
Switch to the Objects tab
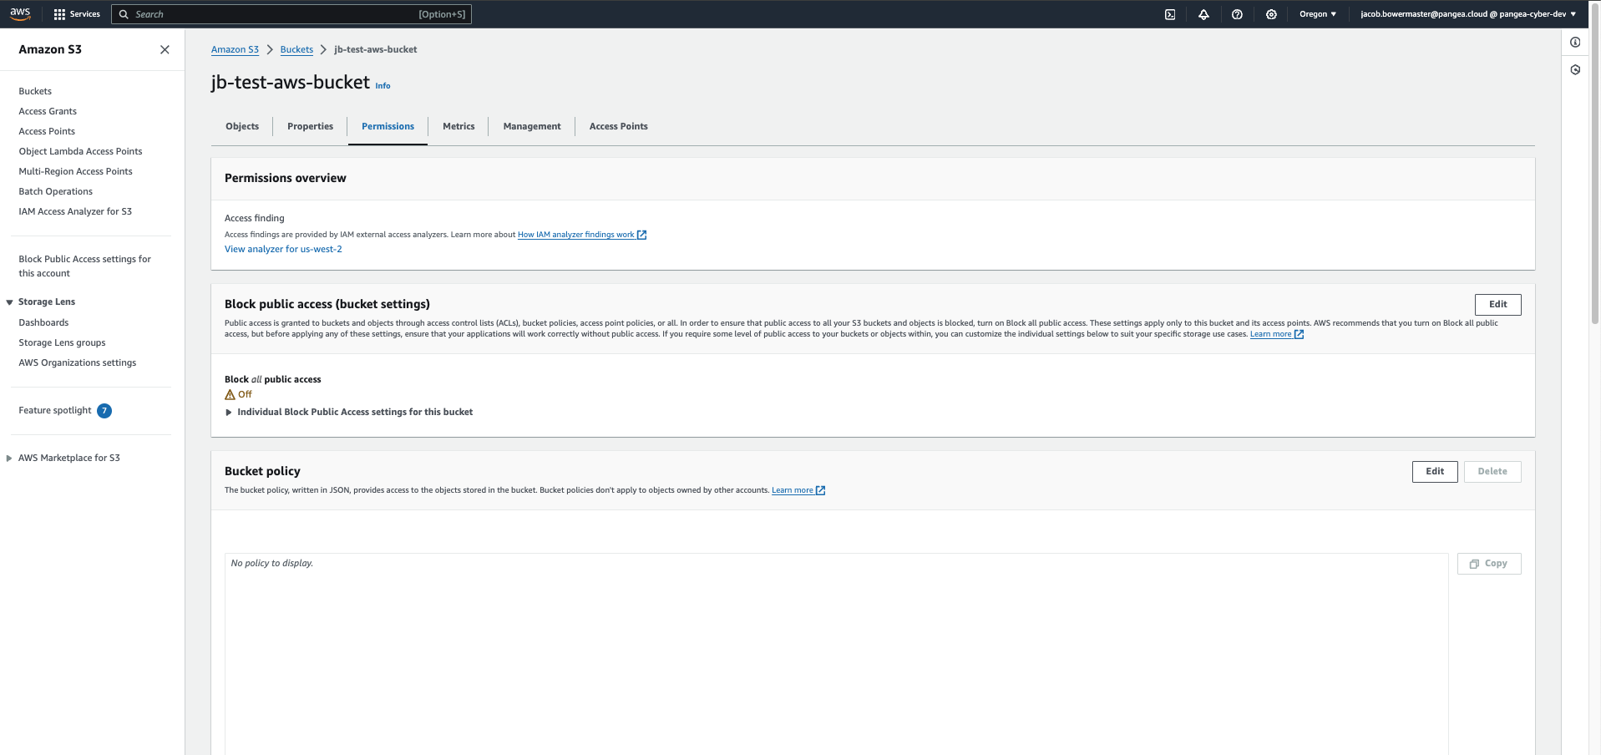[x=242, y=127]
